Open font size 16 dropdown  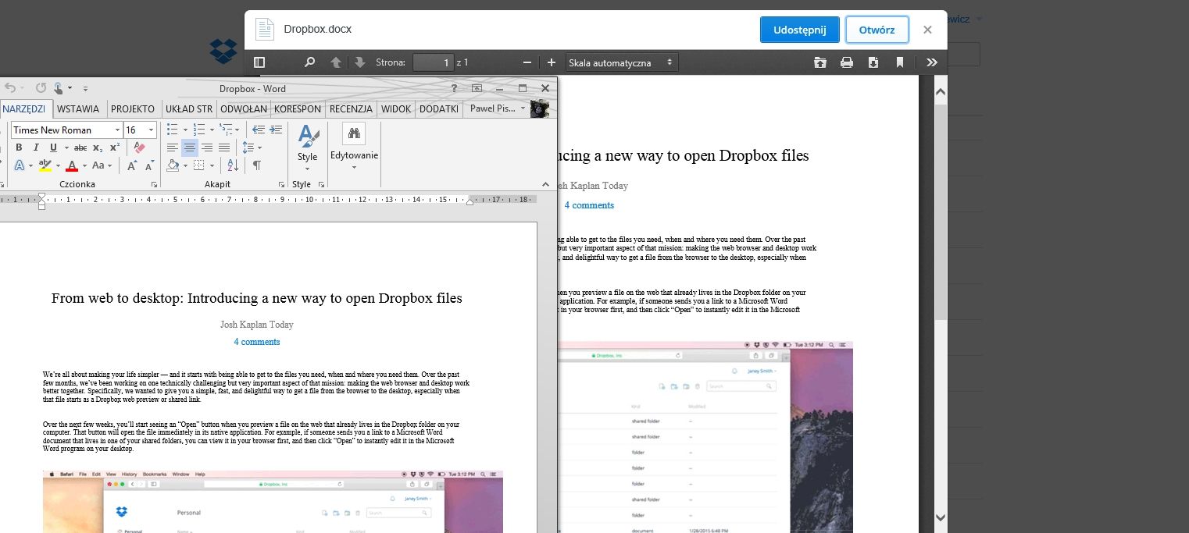152,130
